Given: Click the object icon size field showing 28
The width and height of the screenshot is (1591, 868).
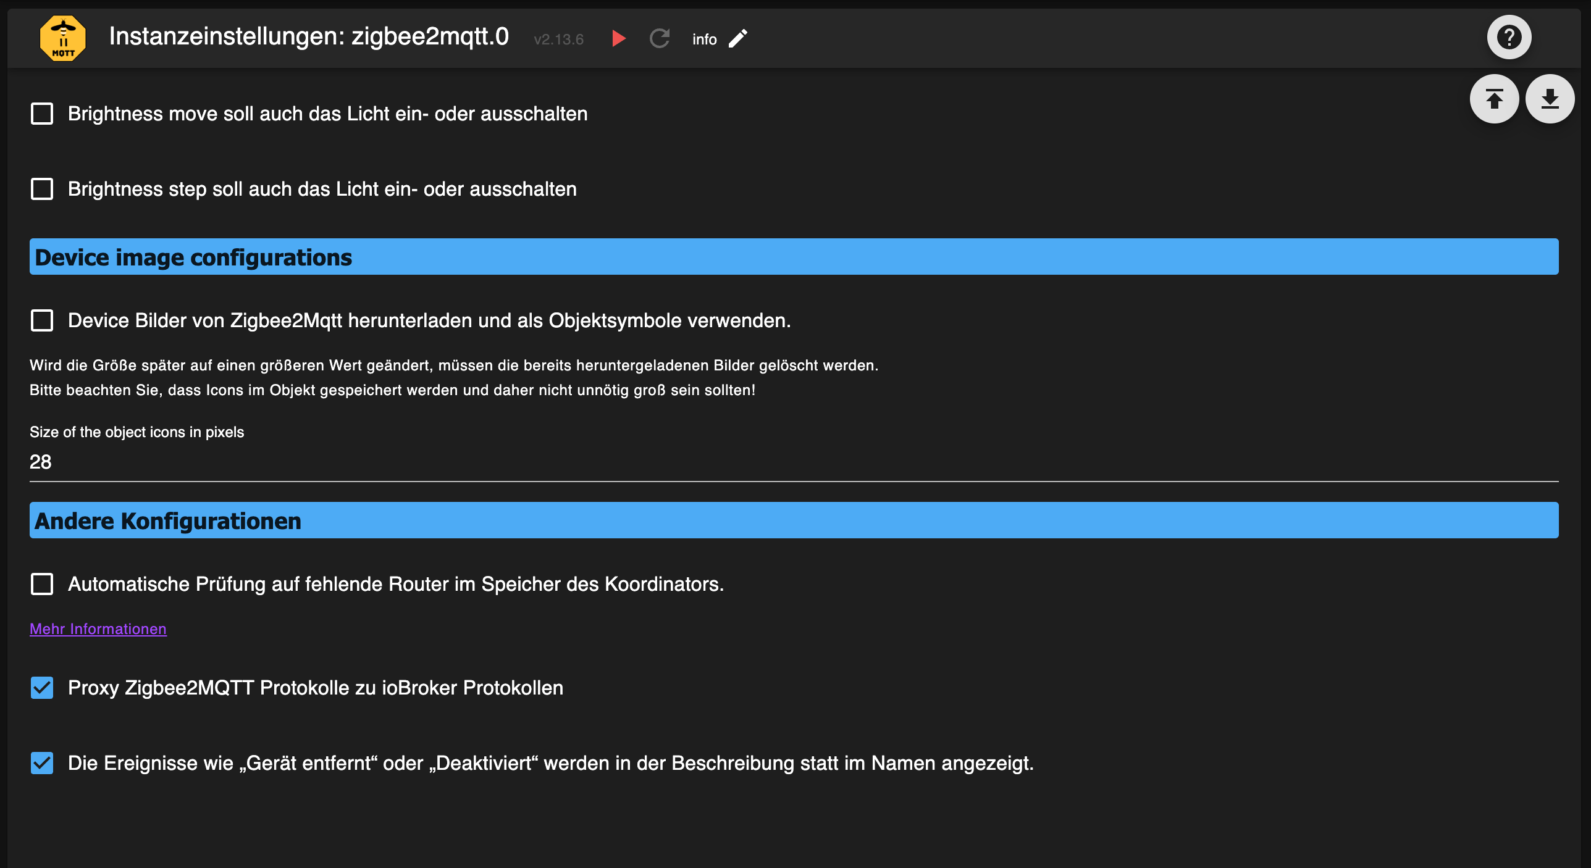Looking at the screenshot, I should tap(793, 462).
